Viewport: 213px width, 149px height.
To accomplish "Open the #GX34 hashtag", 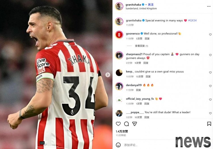I will point(192,20).
